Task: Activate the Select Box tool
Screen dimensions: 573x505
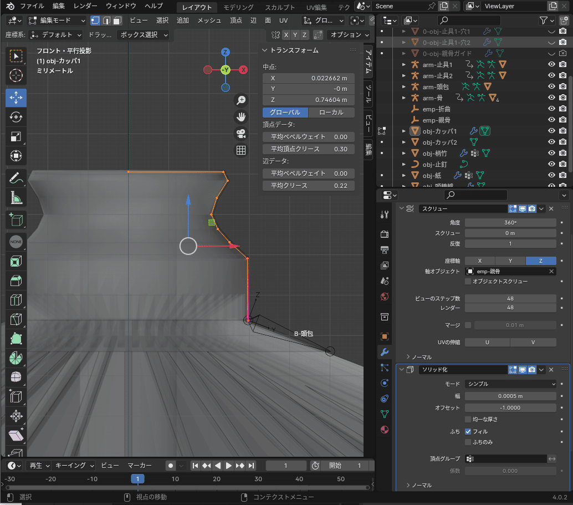Action: click(x=16, y=57)
